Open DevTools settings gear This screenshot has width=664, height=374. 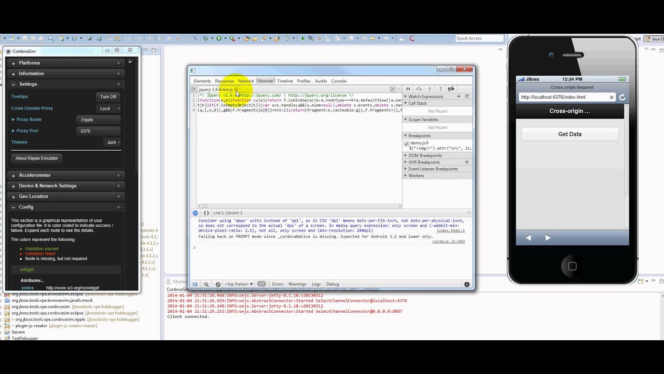(467, 284)
